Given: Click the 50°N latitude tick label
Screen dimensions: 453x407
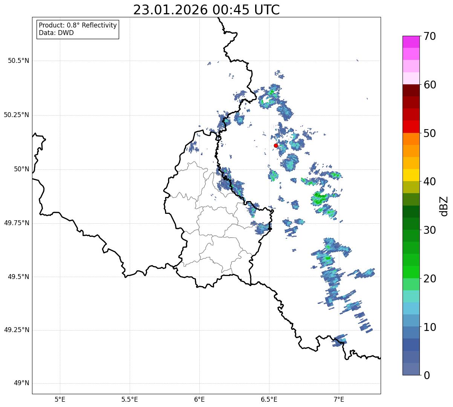Looking at the screenshot, I should pyautogui.click(x=21, y=169).
